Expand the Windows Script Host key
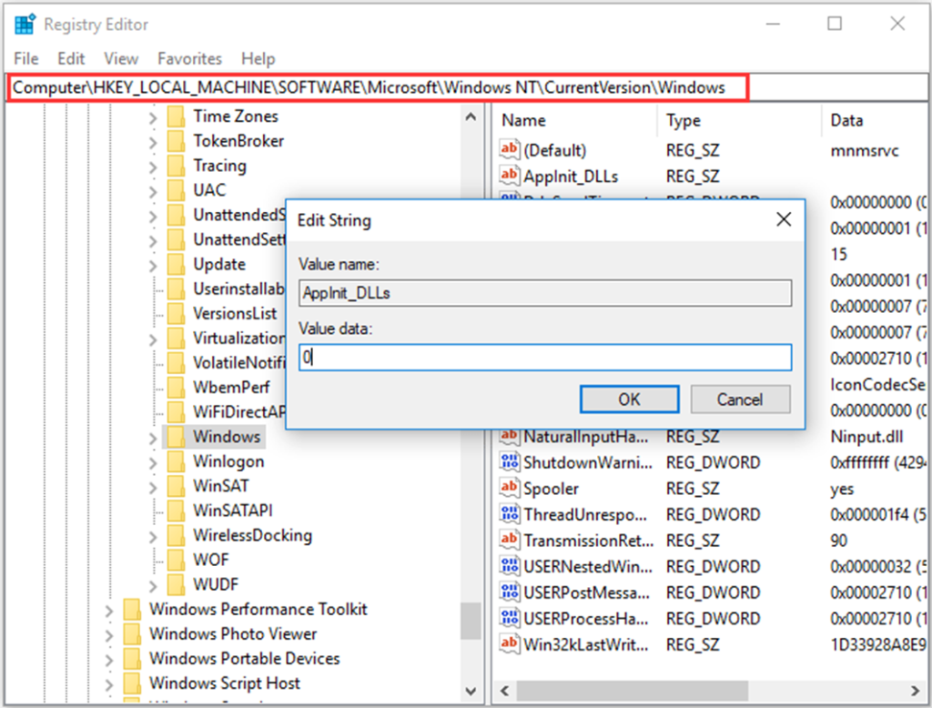Viewport: 932px width, 708px height. 109,684
